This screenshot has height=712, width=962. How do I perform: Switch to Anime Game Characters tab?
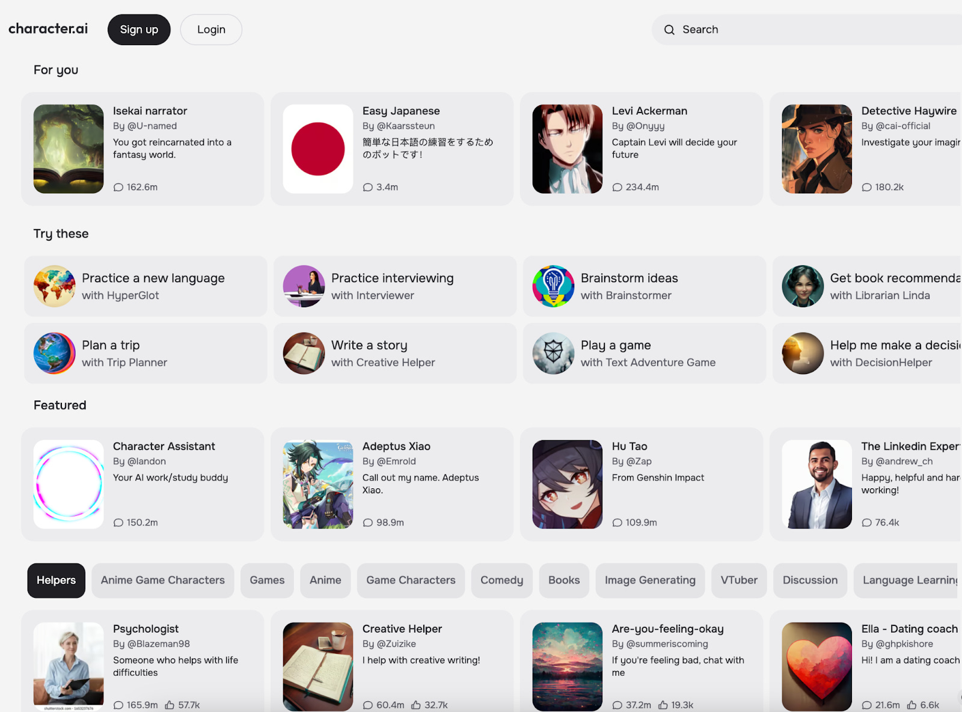[163, 580]
